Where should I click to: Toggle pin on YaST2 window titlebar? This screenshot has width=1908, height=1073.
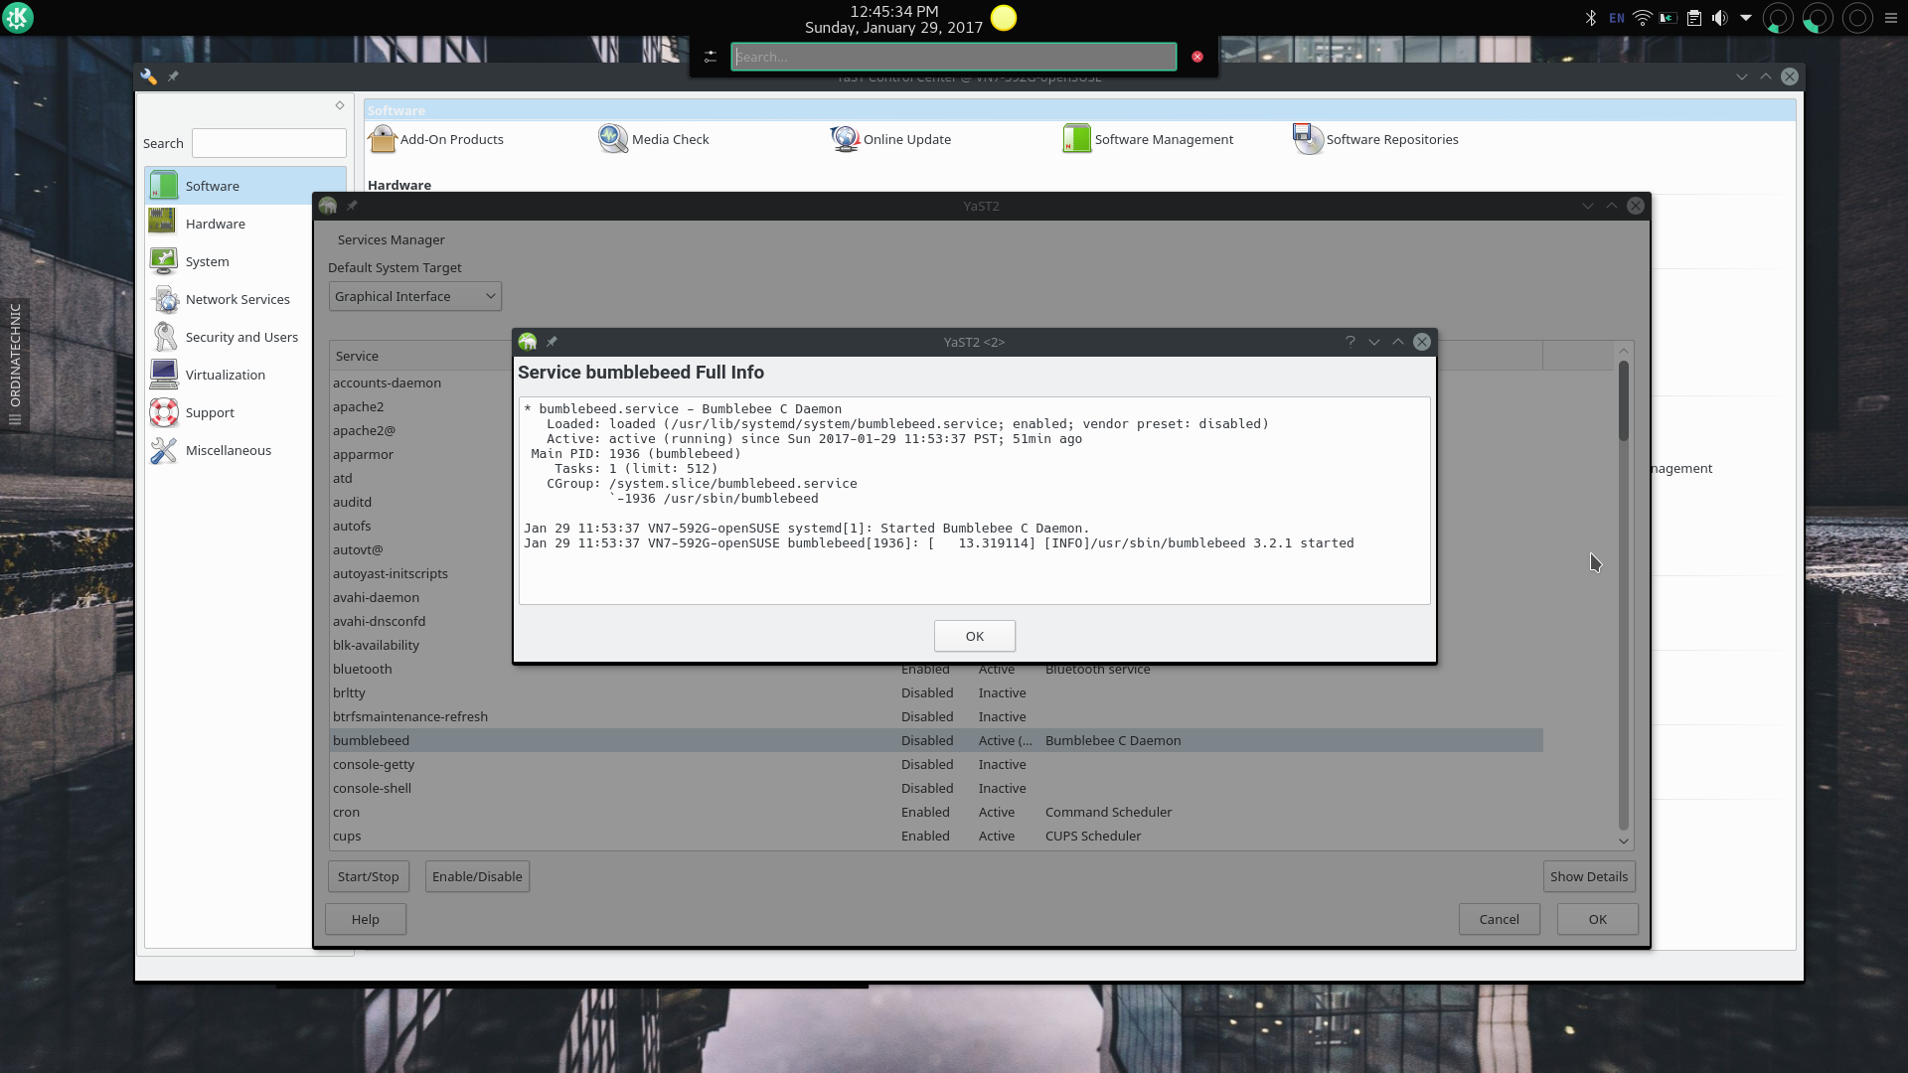352,206
